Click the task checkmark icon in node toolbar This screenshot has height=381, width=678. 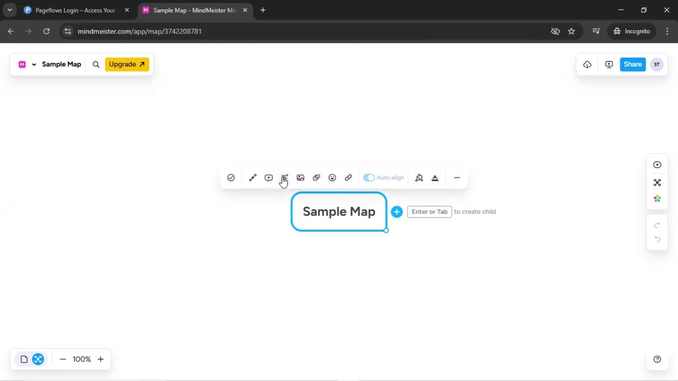click(231, 177)
